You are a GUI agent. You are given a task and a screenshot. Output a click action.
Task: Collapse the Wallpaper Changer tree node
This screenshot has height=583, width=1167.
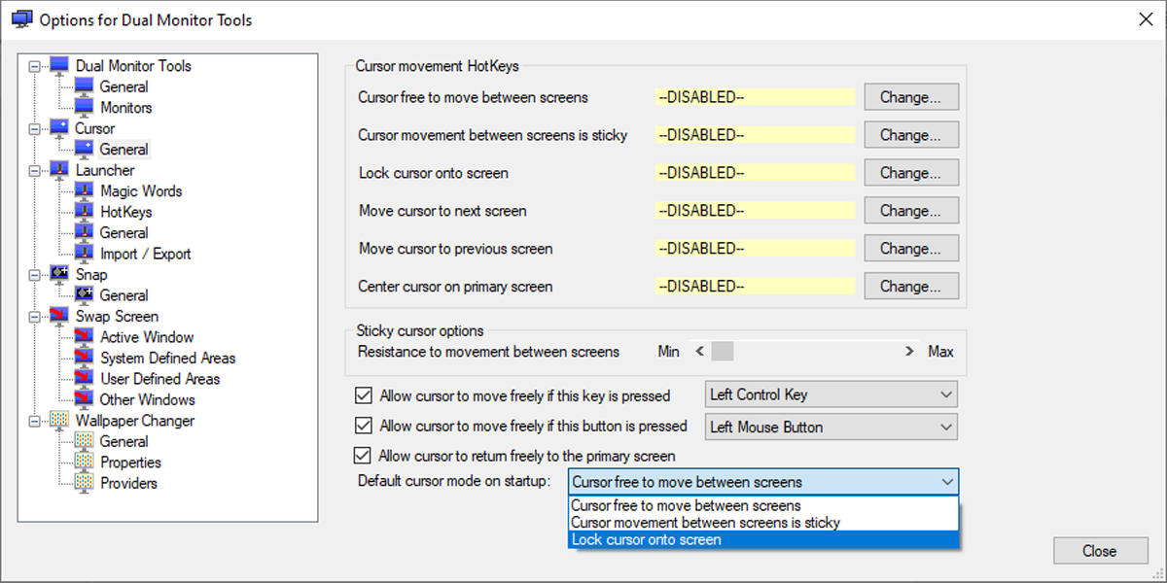(x=36, y=421)
